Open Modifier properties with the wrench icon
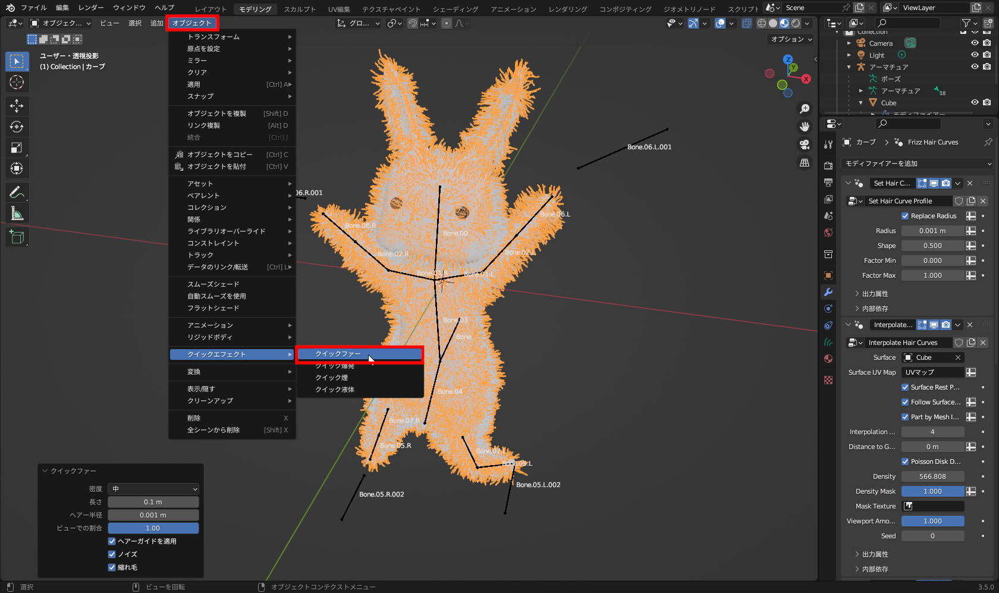Image resolution: width=999 pixels, height=593 pixels. click(828, 292)
